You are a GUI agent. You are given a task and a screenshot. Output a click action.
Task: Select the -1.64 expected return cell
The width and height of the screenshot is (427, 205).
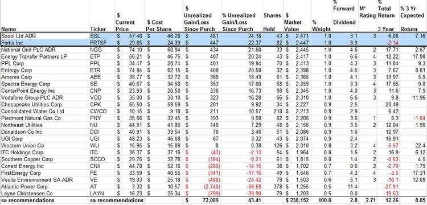point(413,118)
